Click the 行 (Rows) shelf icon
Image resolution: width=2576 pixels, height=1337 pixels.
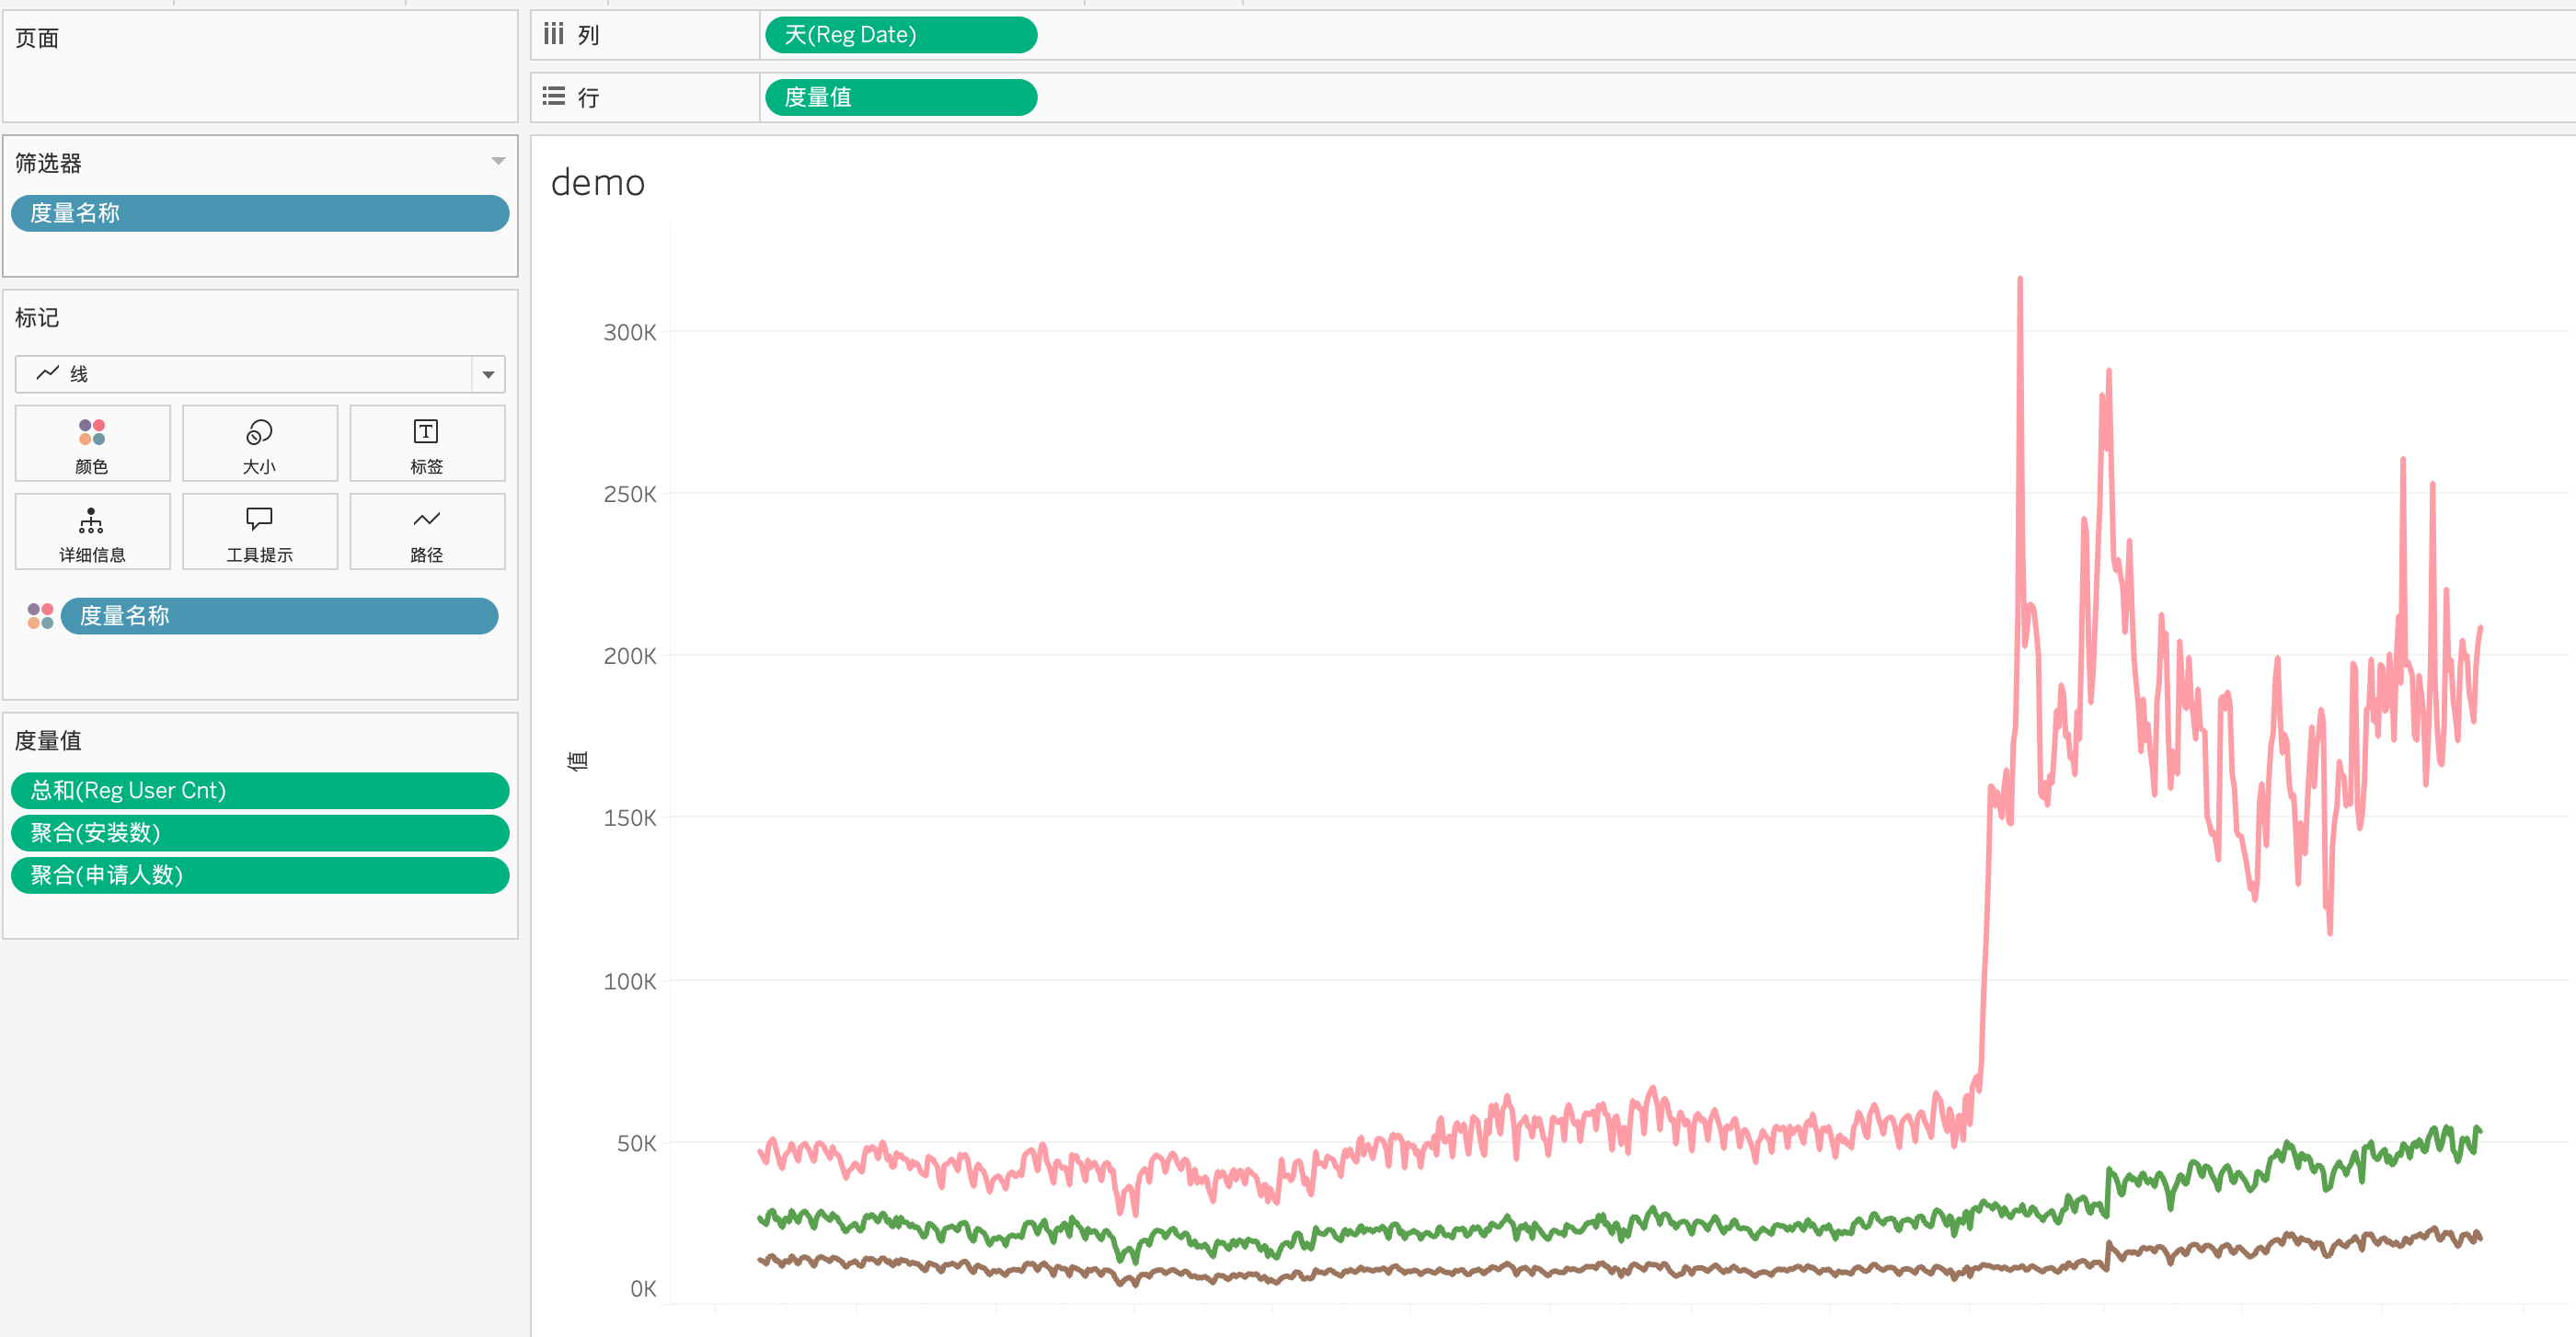[x=554, y=97]
